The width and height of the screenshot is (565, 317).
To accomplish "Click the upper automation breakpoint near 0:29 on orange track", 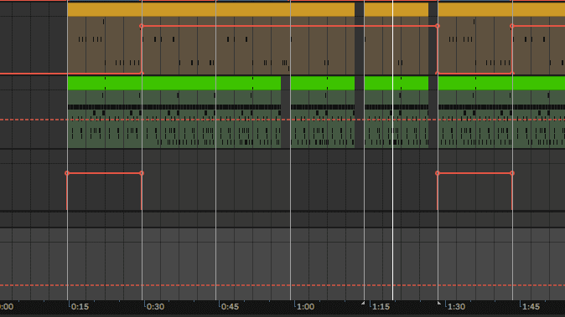I will [142, 26].
